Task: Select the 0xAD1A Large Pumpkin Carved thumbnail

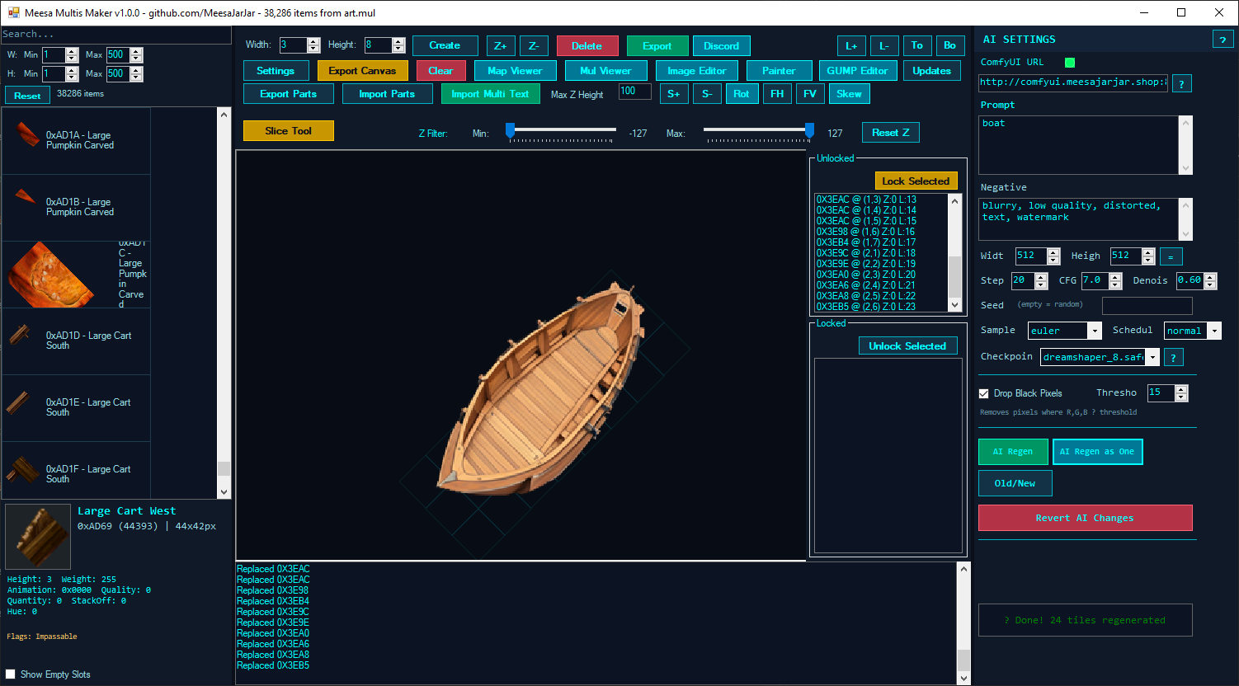Action: pos(27,136)
